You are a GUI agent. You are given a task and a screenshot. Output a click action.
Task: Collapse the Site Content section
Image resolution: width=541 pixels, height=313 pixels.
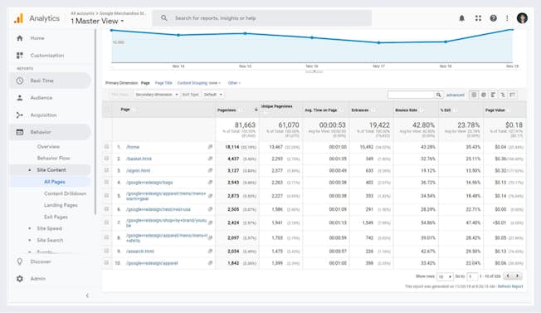[30, 170]
